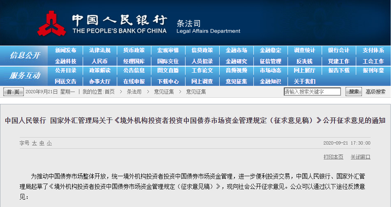Go to 图文直播 section
This screenshot has width=392, height=207.
coord(168,70)
